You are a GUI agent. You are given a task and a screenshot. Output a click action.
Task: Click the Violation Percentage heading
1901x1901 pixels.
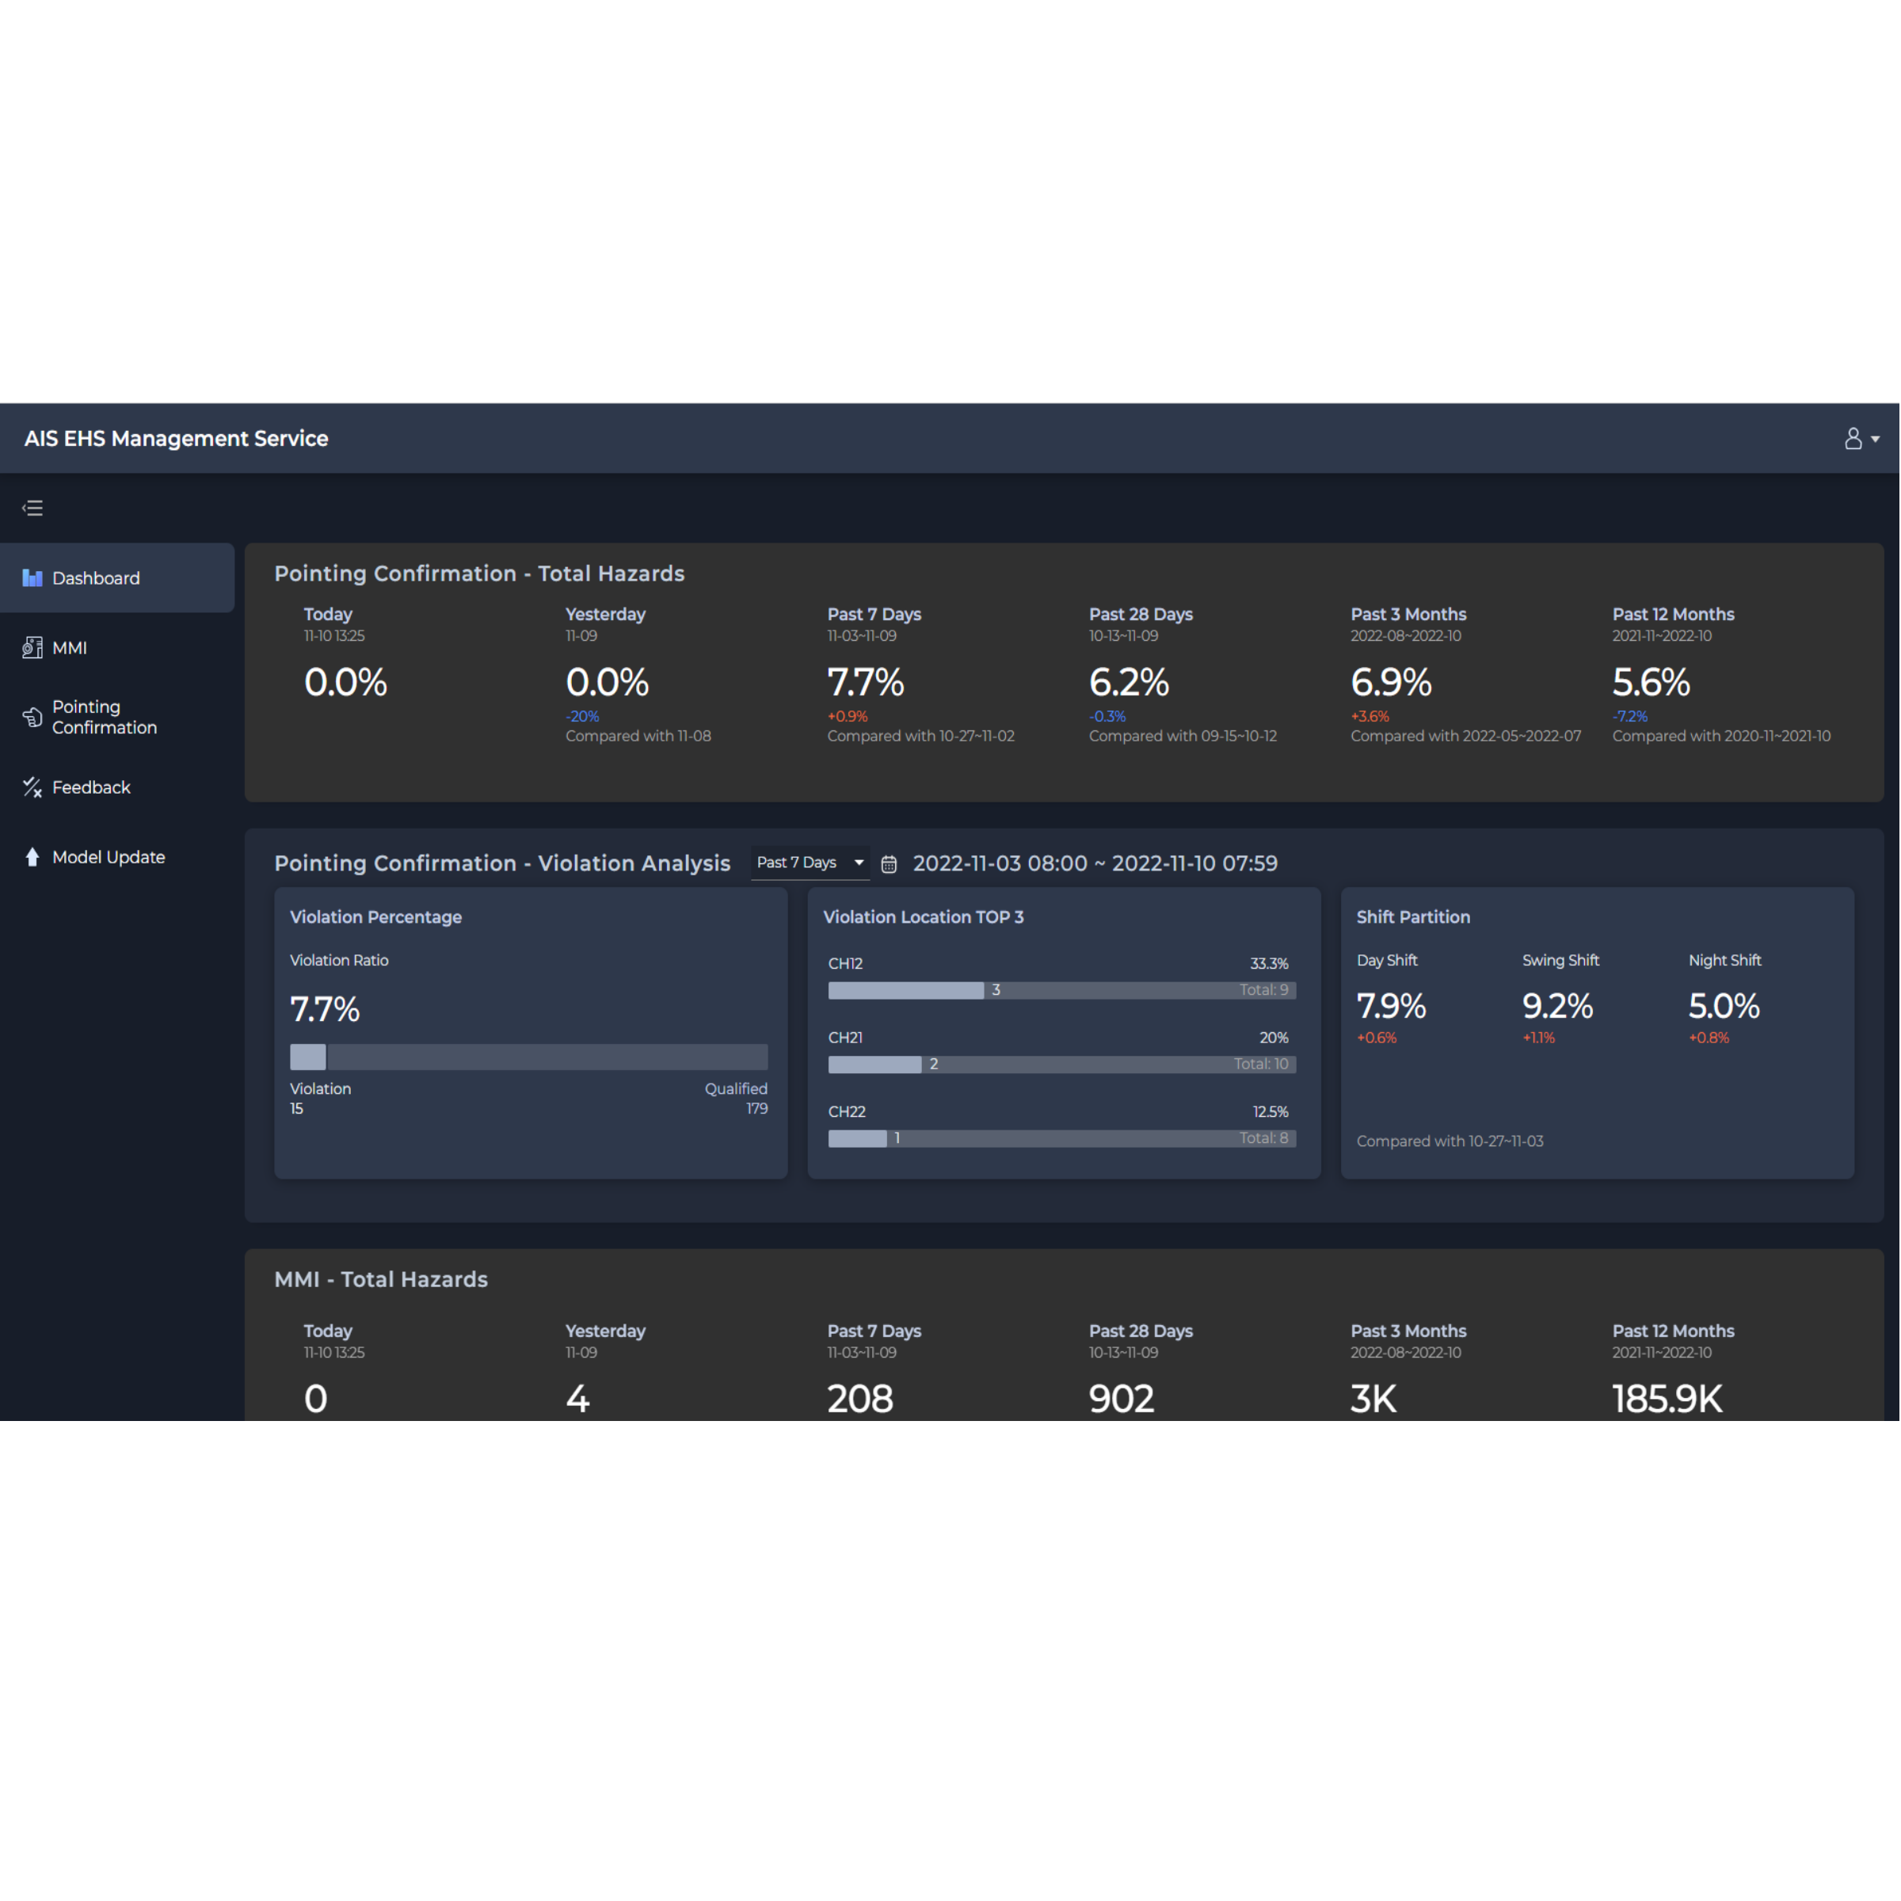[x=376, y=917]
